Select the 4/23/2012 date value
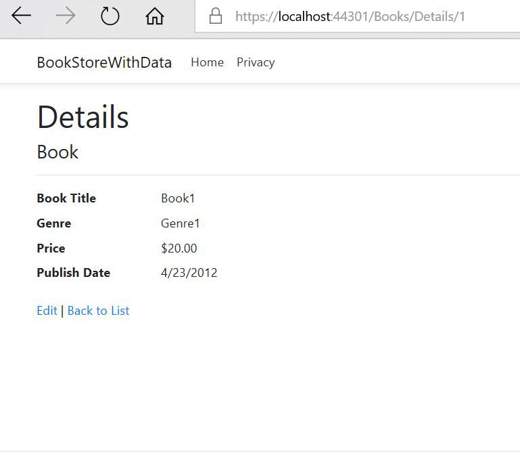Image resolution: width=520 pixels, height=457 pixels. (189, 273)
